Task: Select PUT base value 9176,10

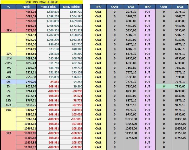Action: tap(180, 105)
